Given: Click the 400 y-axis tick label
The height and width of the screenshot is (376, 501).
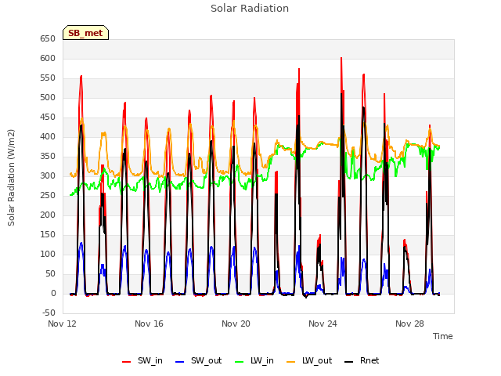Looking at the screenshot, I should point(48,137).
